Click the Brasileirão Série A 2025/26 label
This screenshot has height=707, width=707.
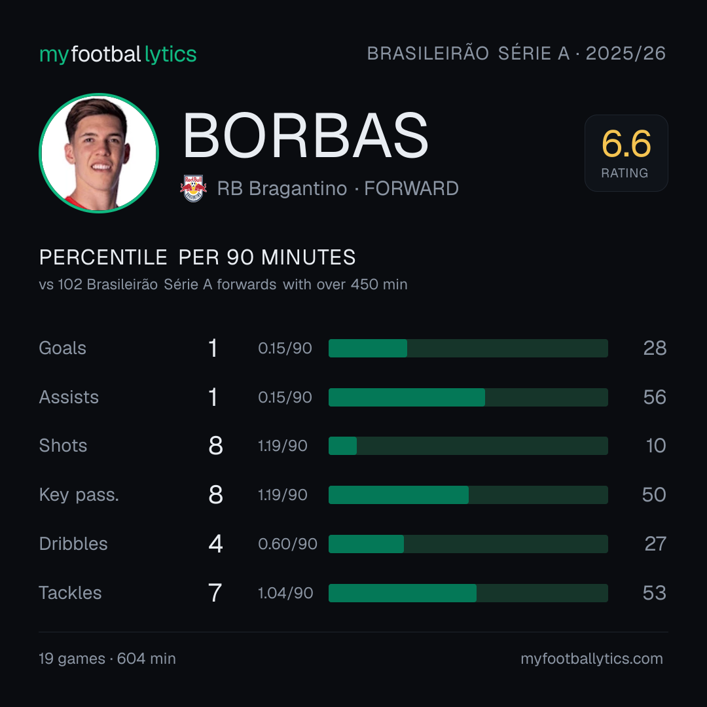517,53
